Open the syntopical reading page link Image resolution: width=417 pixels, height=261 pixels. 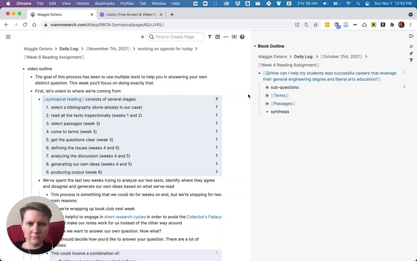[64, 99]
